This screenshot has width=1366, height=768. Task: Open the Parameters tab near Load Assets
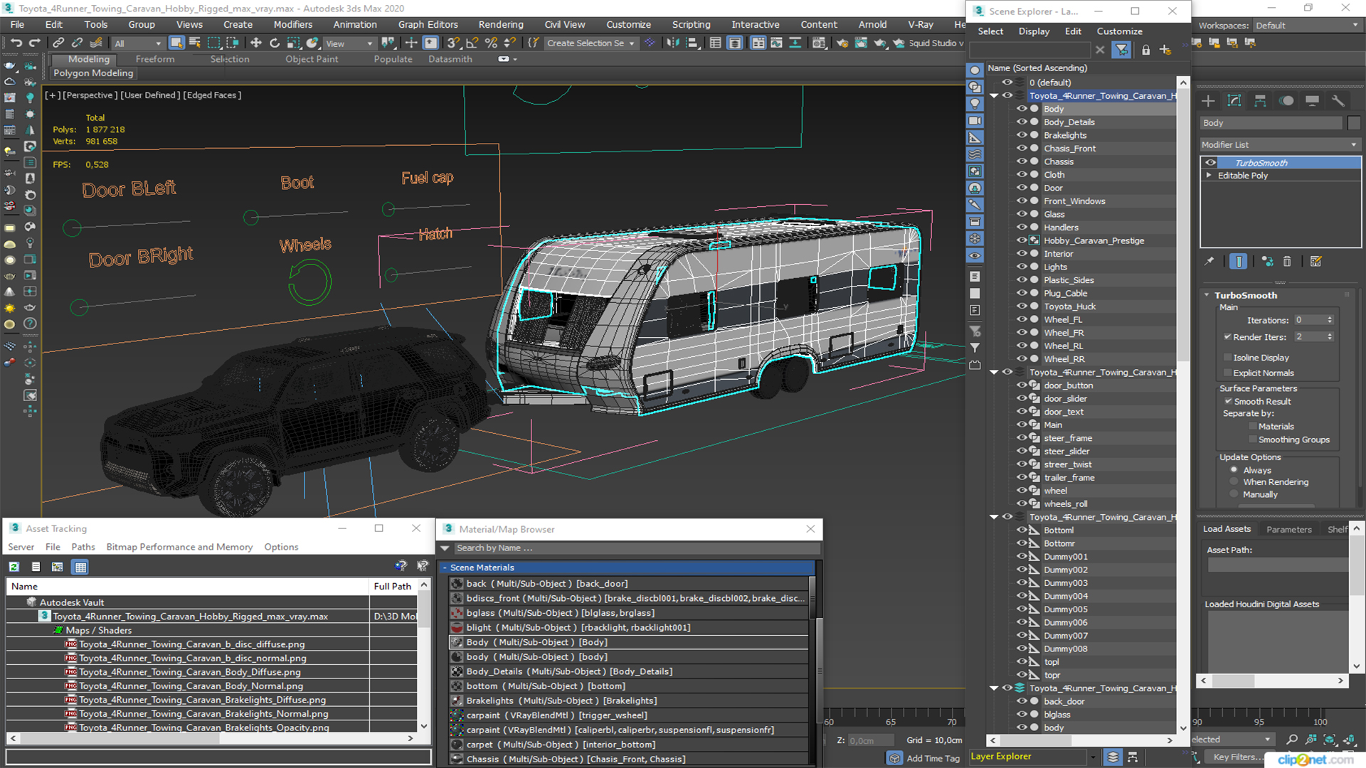click(1288, 529)
